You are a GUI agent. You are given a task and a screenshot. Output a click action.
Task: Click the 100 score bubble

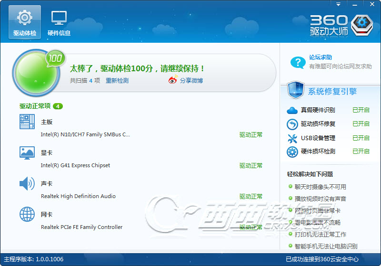click(x=55, y=58)
